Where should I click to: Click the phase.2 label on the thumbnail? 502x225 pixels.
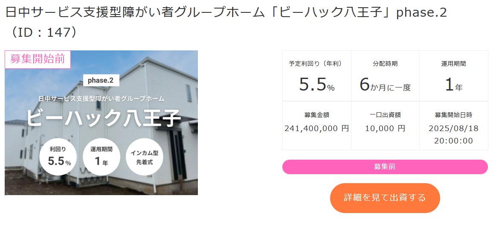tap(101, 80)
